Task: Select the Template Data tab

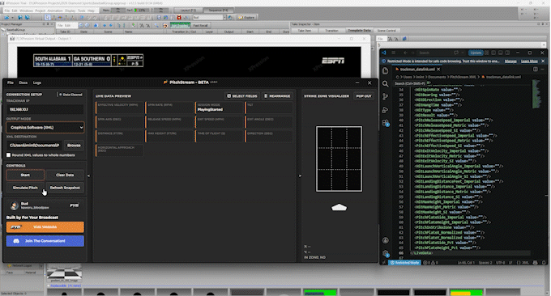Action: [x=360, y=31]
